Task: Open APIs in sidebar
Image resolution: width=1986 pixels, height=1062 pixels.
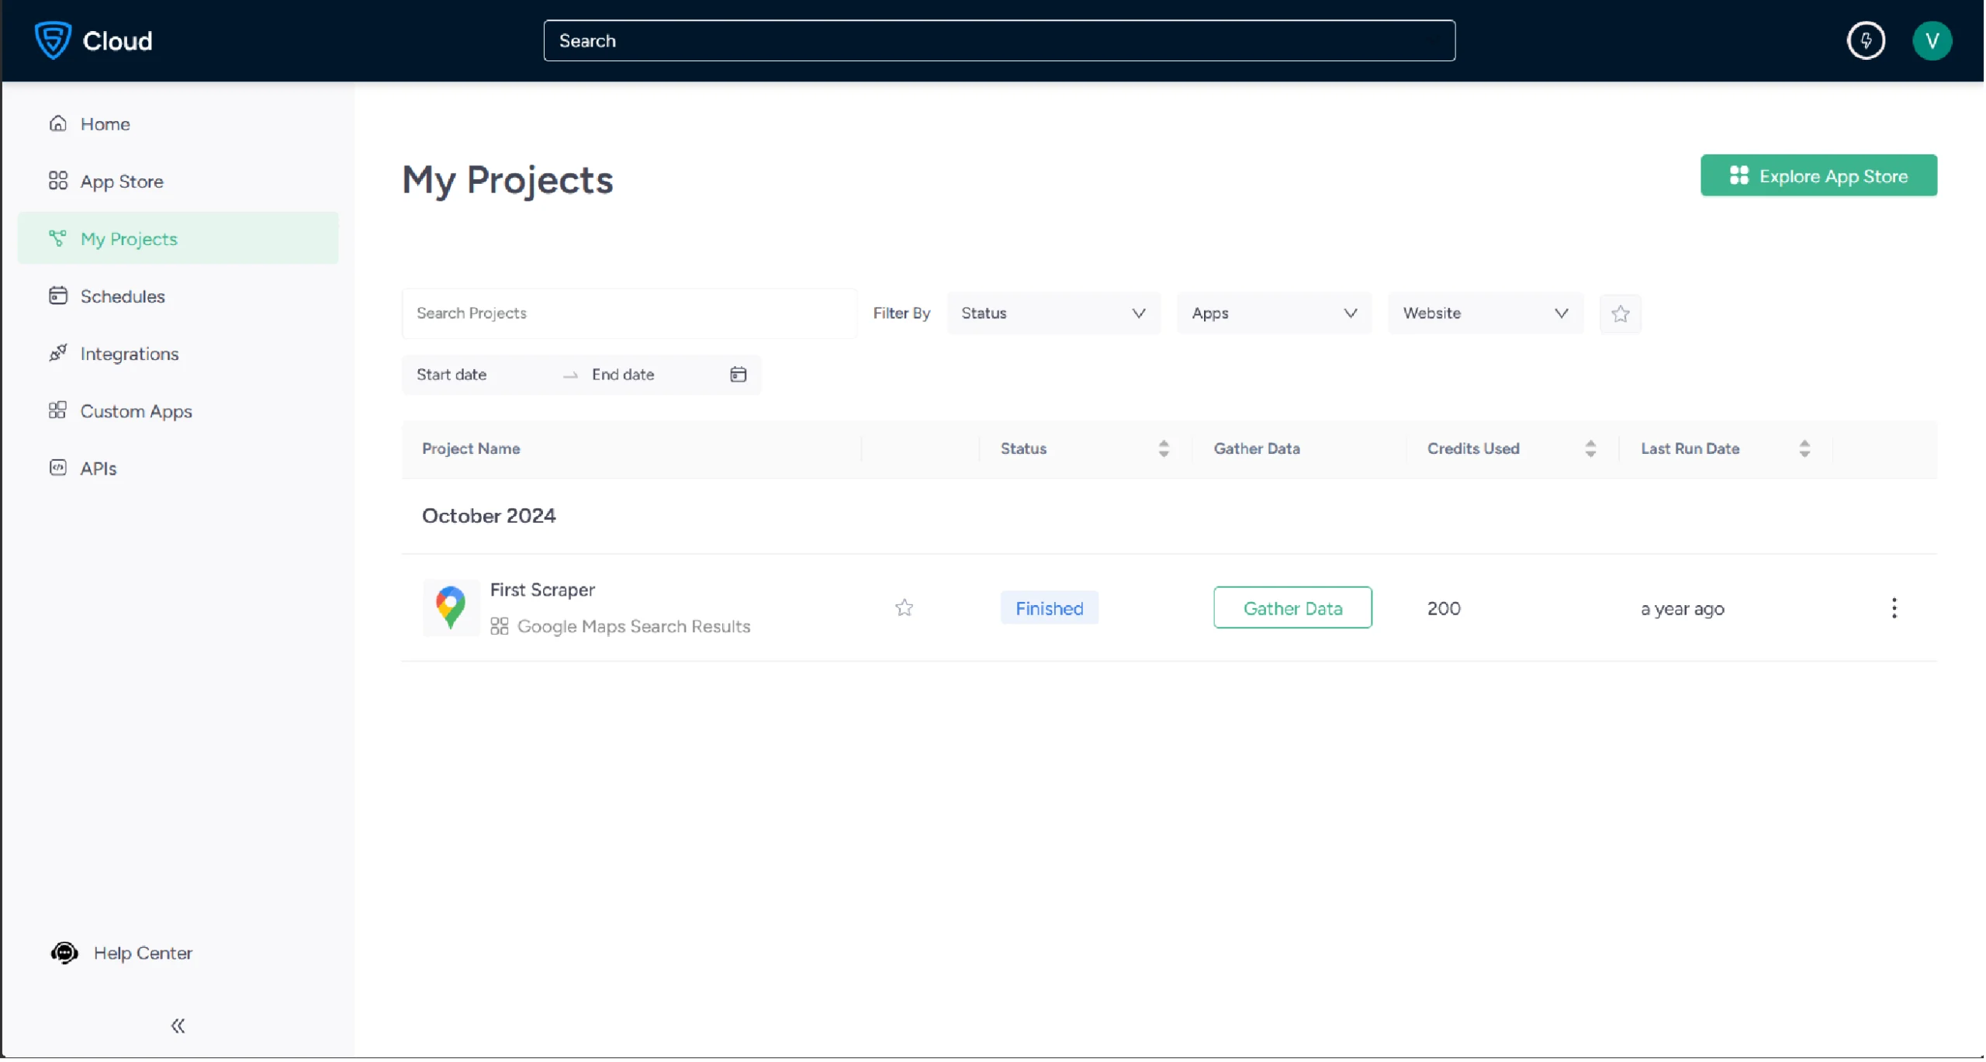Action: 178,468
